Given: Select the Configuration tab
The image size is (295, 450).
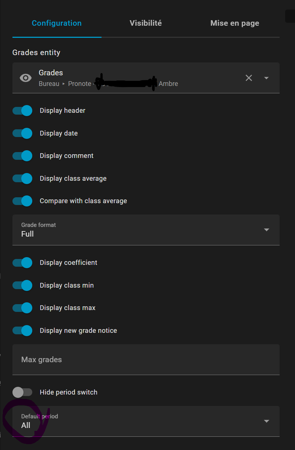Looking at the screenshot, I should point(57,23).
